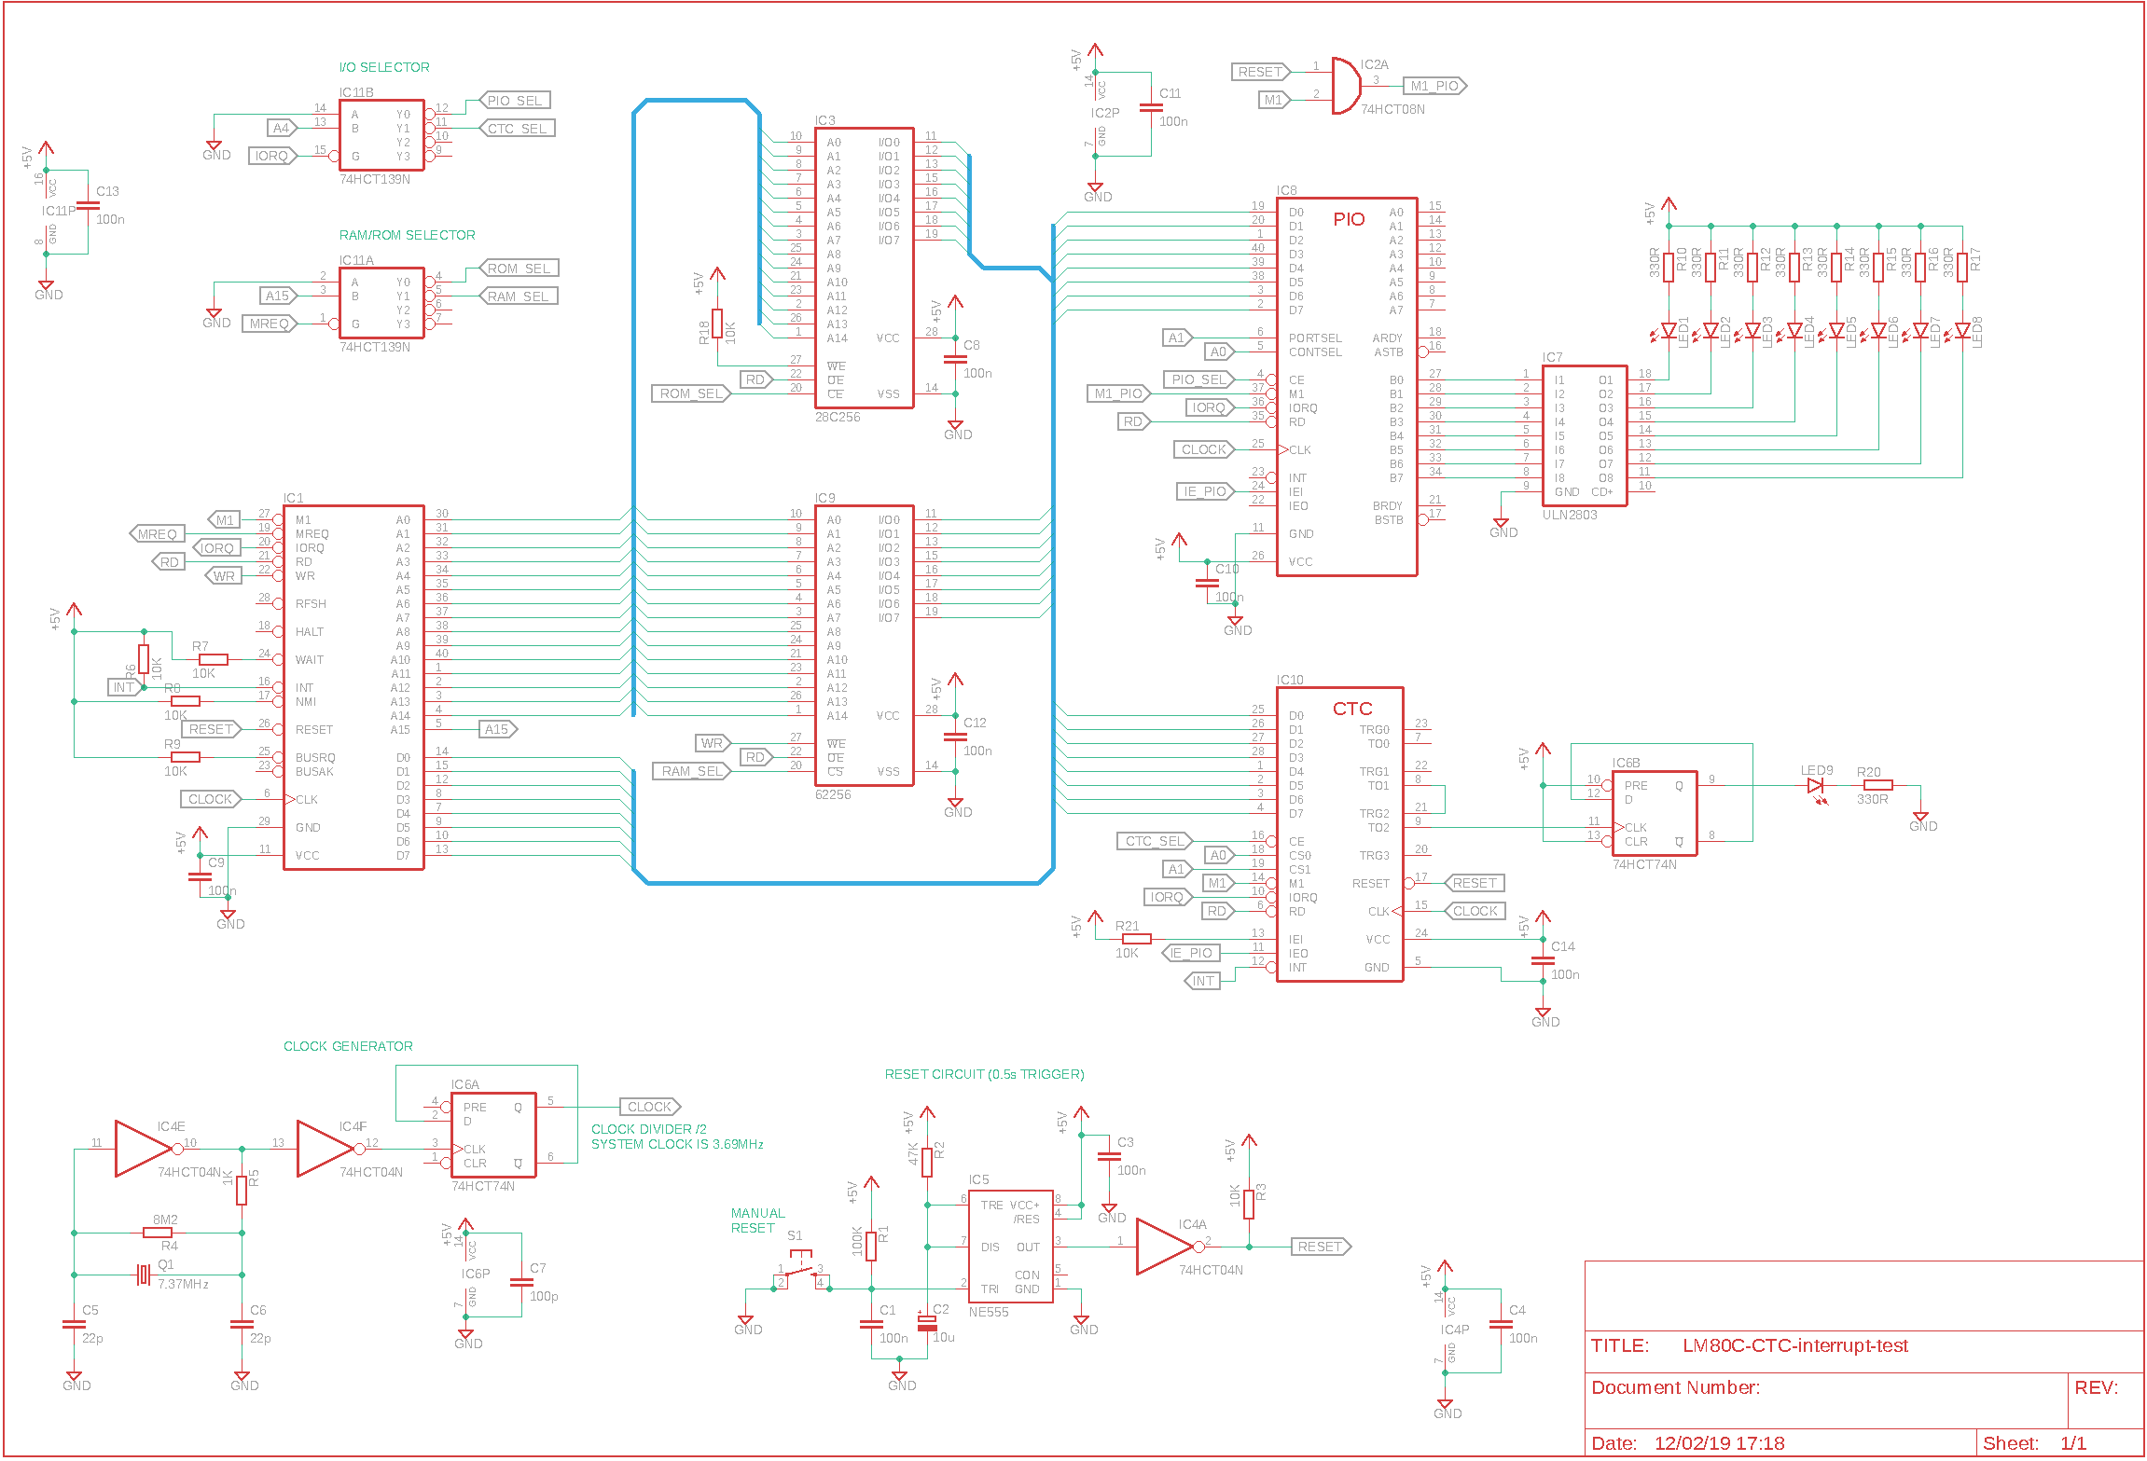
Task: Select the PIO chip IC8 body
Action: 1346,387
